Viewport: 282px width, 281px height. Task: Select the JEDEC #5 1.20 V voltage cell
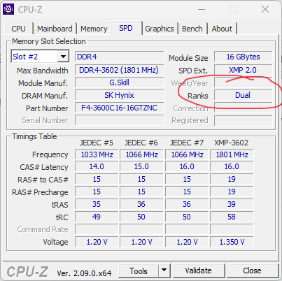pyautogui.click(x=97, y=242)
